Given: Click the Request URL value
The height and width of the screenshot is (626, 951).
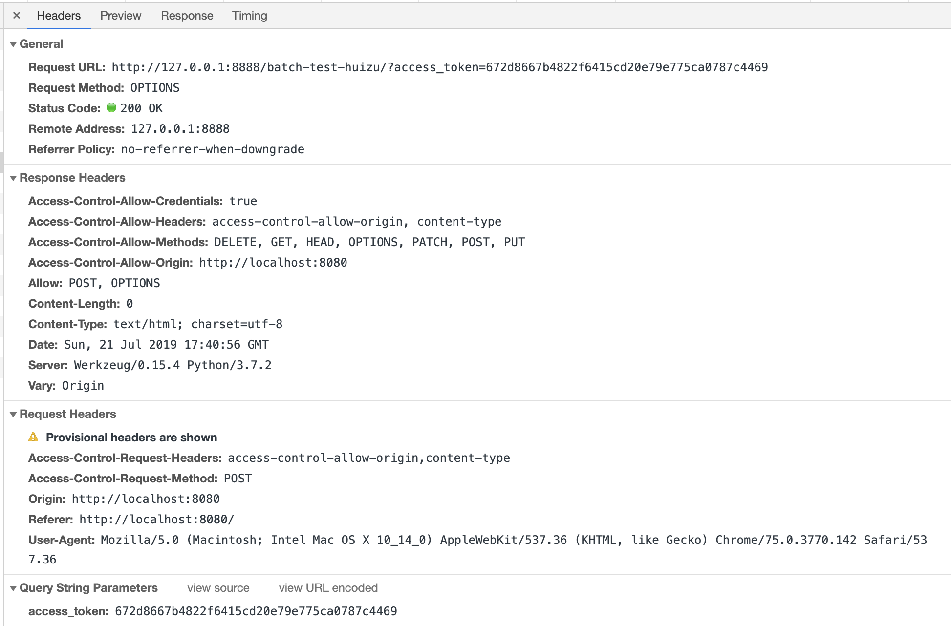Looking at the screenshot, I should click(439, 67).
